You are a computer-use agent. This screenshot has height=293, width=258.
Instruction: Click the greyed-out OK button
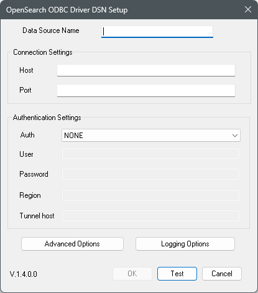(132, 274)
